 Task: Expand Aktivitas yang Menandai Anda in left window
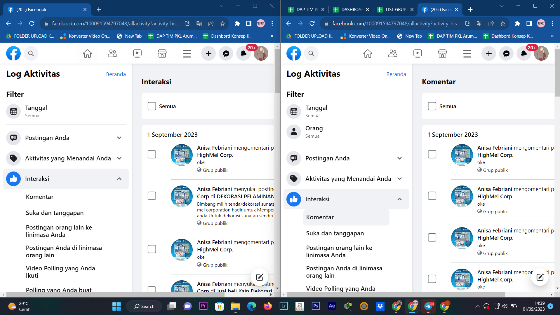coord(66,158)
